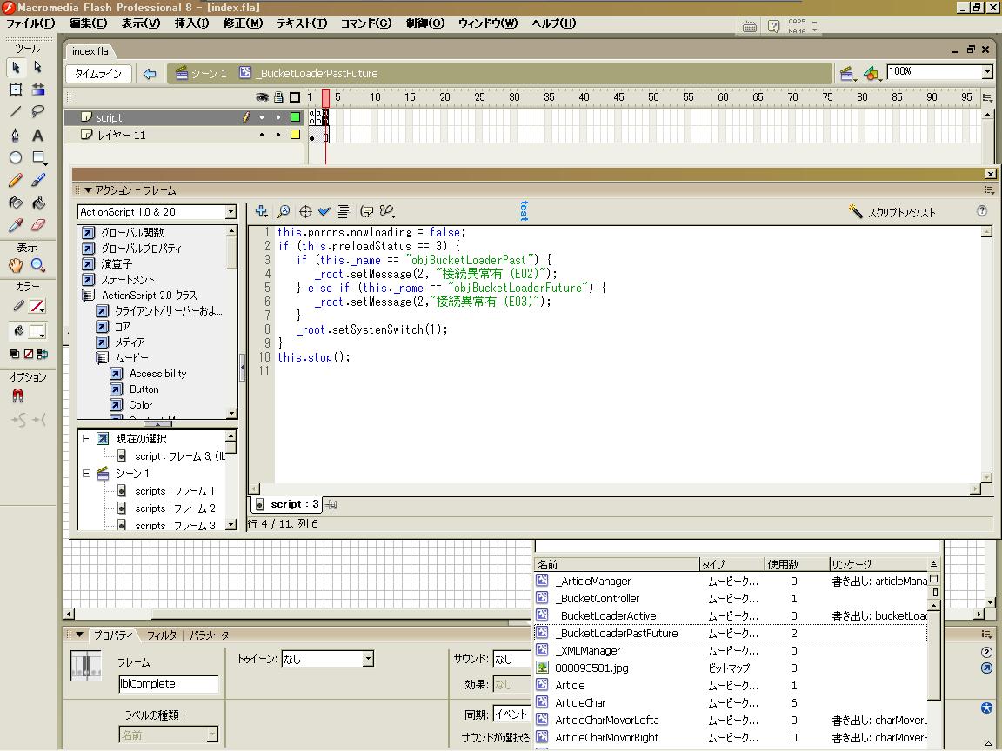
Task: Click the タイムライン button
Action: click(98, 74)
